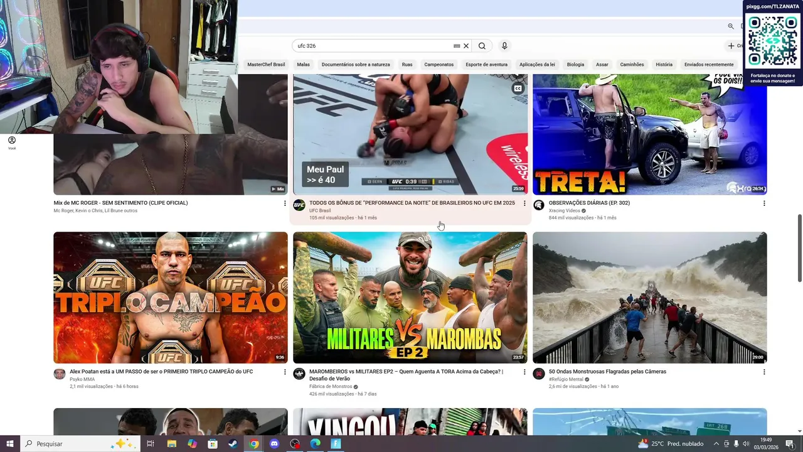Click the Xracing Videos channel name
The height and width of the screenshot is (452, 803).
[565, 210]
